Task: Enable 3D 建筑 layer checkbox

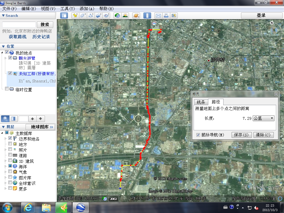Action: pyautogui.click(x=10, y=160)
